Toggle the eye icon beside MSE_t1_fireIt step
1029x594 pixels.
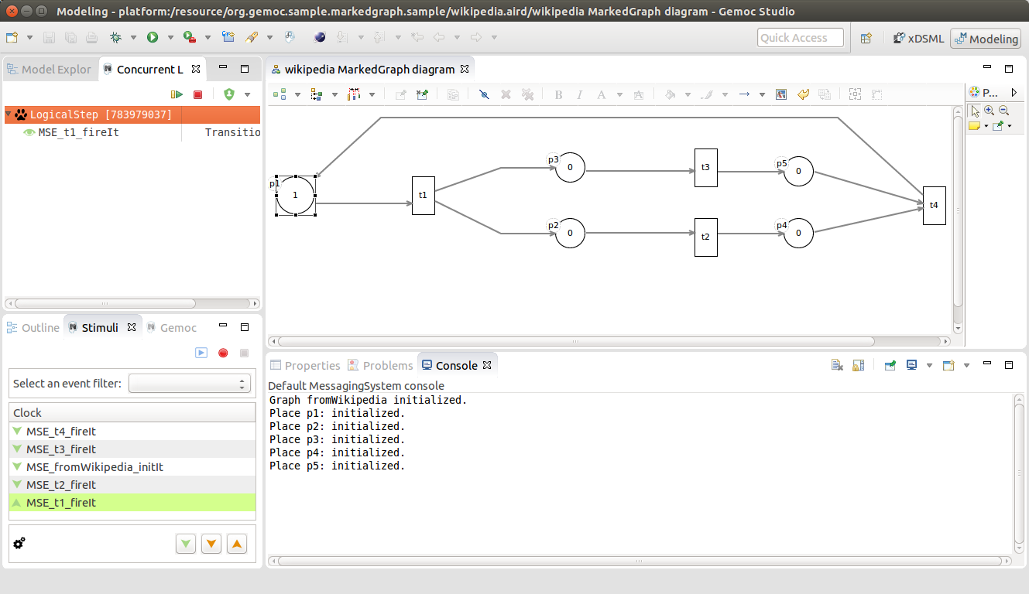pyautogui.click(x=29, y=132)
